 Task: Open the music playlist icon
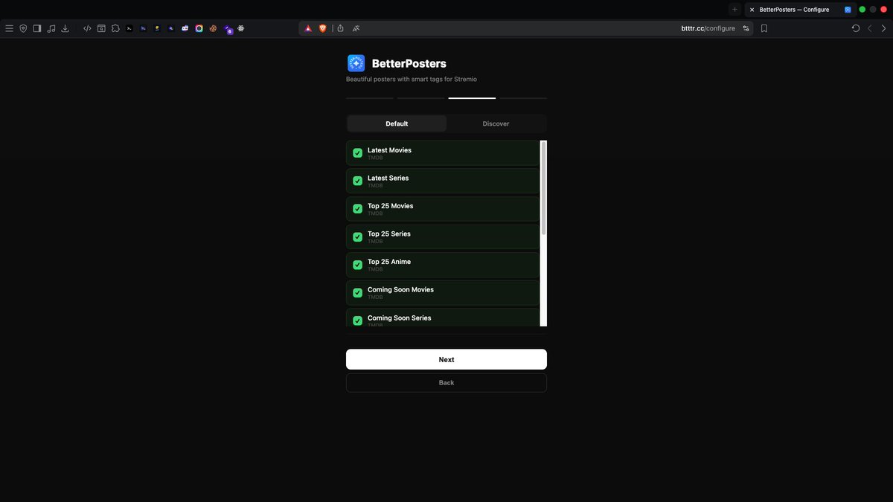(x=51, y=28)
